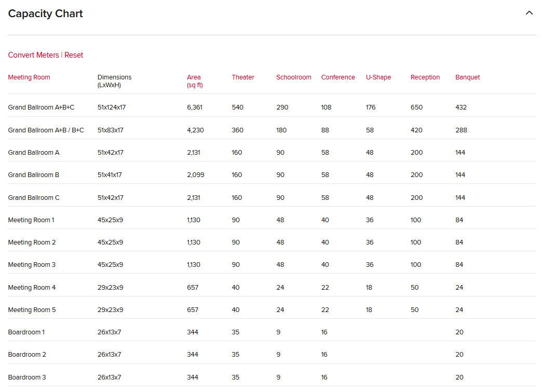Select the Meeting Room 3 row name
The height and width of the screenshot is (392, 542).
coord(32,264)
